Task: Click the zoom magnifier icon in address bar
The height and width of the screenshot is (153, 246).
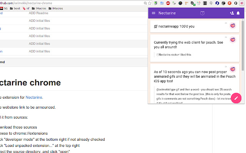Action: [145, 3]
